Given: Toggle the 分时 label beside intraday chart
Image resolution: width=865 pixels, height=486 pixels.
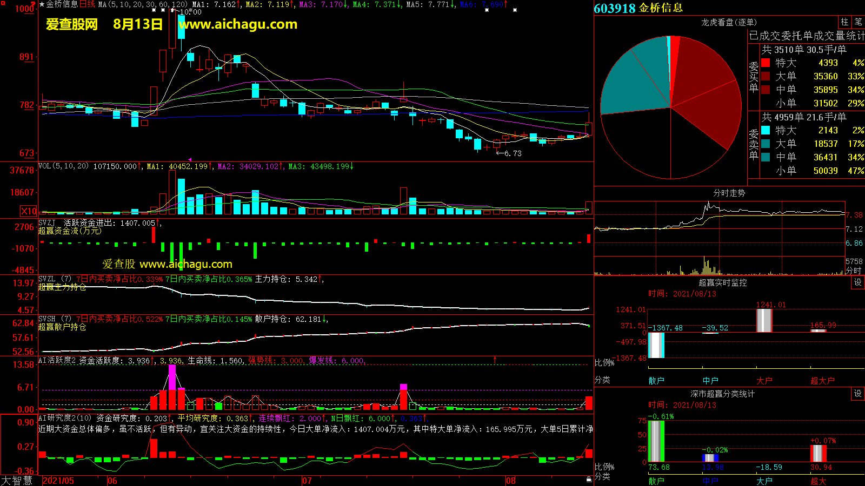Looking at the screenshot, I should [x=854, y=271].
